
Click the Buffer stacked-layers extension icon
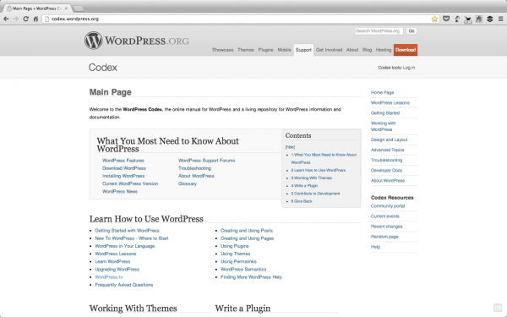pos(490,19)
